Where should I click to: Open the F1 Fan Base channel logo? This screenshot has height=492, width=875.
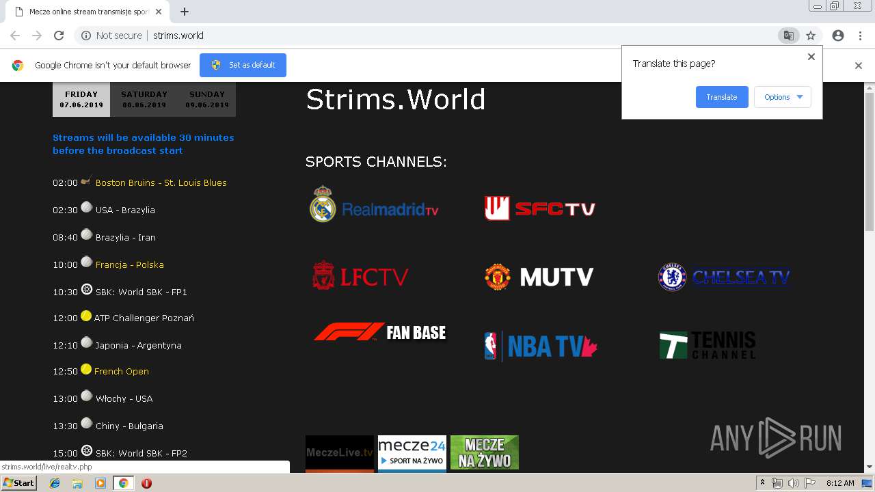pyautogui.click(x=379, y=332)
